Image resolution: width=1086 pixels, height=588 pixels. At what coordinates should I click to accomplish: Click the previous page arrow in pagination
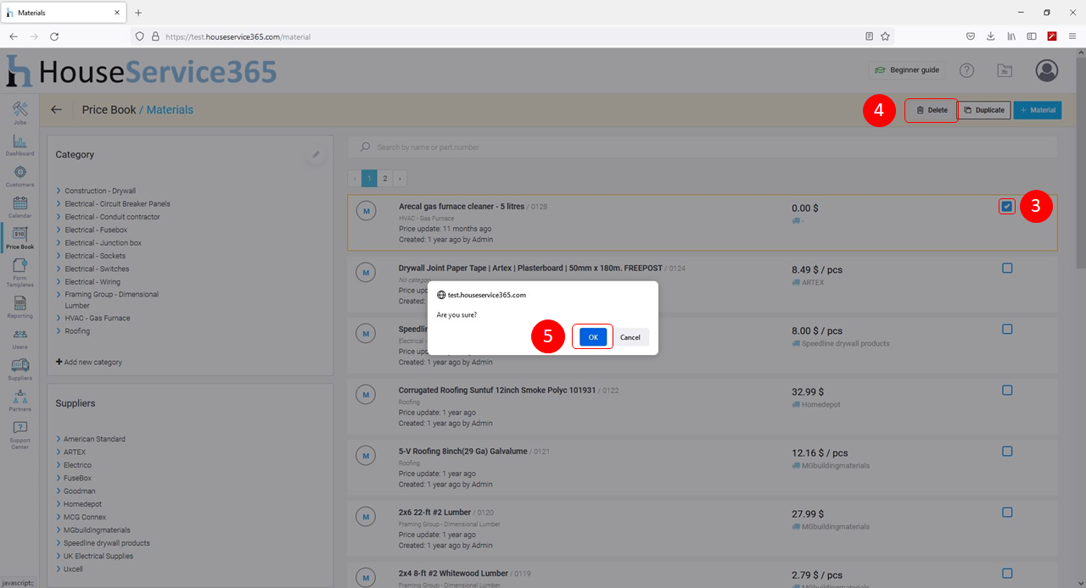[355, 178]
